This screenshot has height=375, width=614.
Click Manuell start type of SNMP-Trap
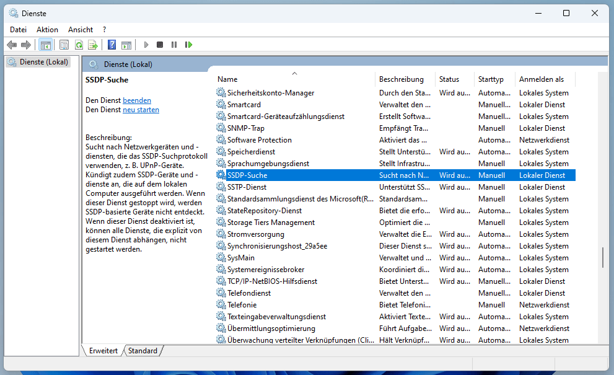[x=491, y=128]
